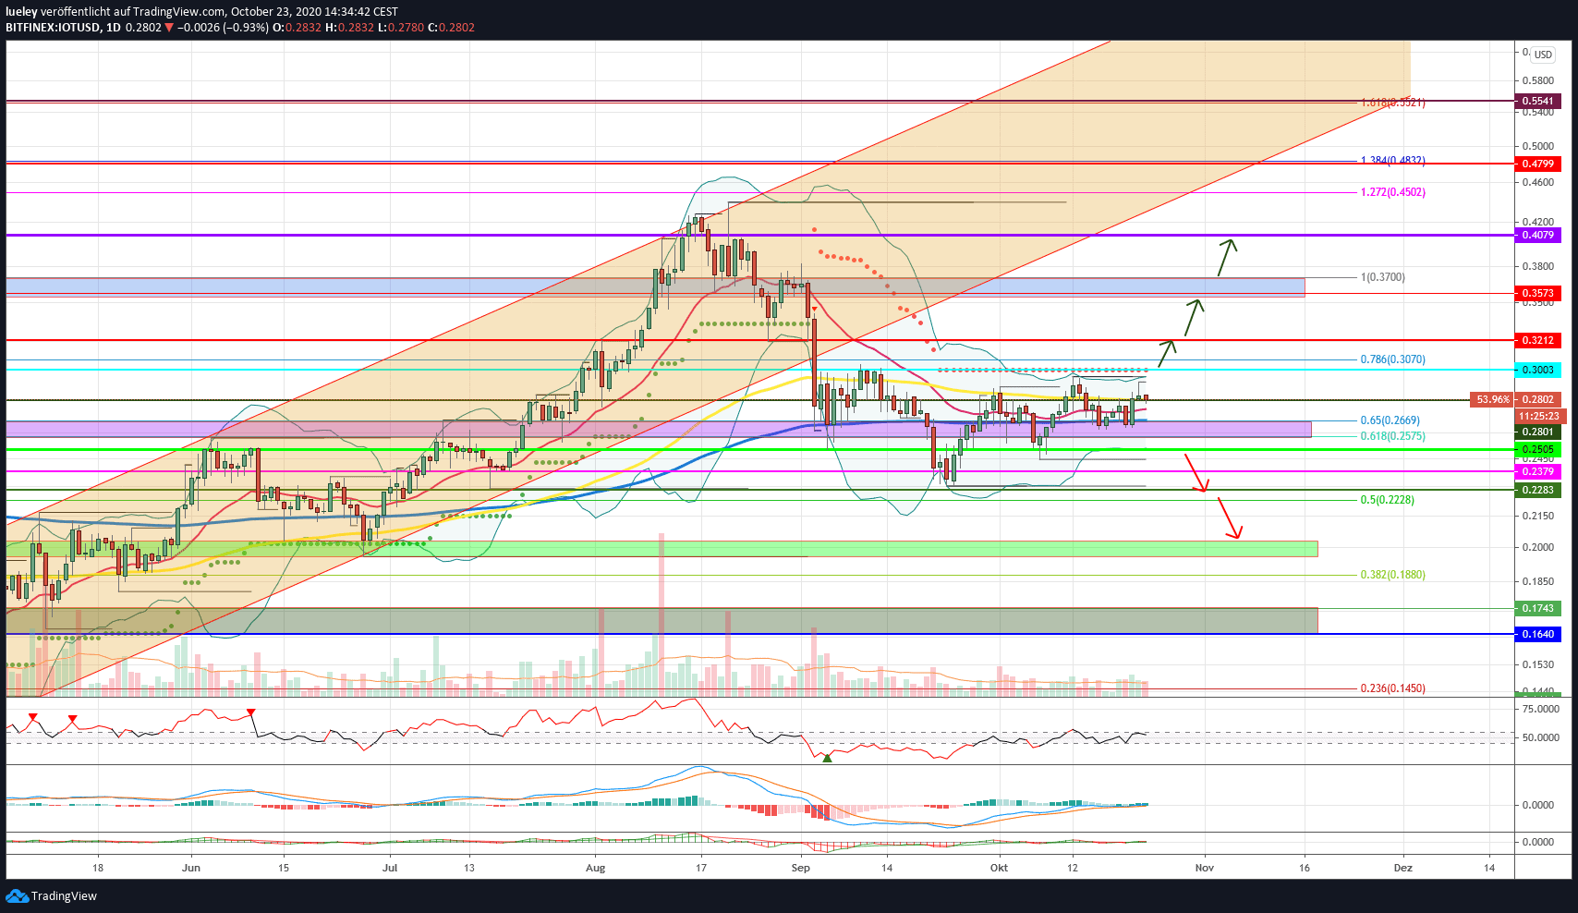Select the 0.2283 price label

1537,490
